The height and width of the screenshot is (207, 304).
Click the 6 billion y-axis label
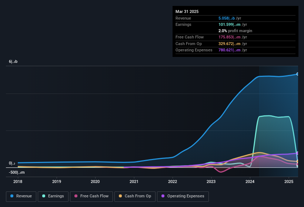click(13, 61)
